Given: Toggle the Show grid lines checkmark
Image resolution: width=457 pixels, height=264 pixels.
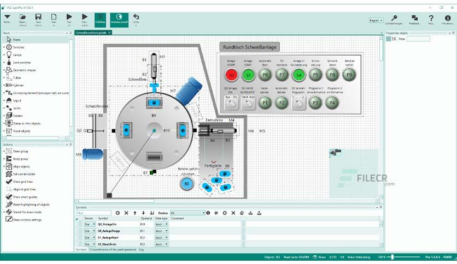Looking at the screenshot, I should click(9, 182).
